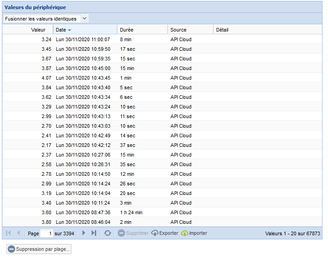Open Suppression par plage dialog
This screenshot has height=260, width=328.
(x=39, y=249)
